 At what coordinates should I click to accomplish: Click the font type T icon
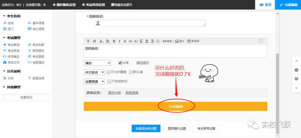click(88, 41)
